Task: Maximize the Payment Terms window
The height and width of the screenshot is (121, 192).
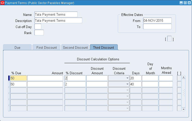Action: pyautogui.click(x=185, y=3)
